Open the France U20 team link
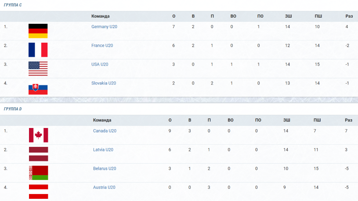358x201 pixels. (x=102, y=45)
